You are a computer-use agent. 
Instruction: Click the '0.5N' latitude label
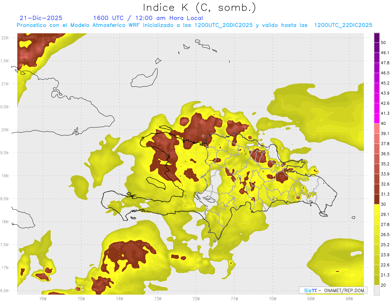(4, 107)
